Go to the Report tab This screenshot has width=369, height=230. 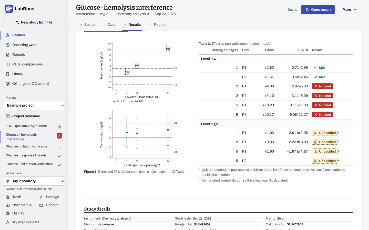(157, 25)
